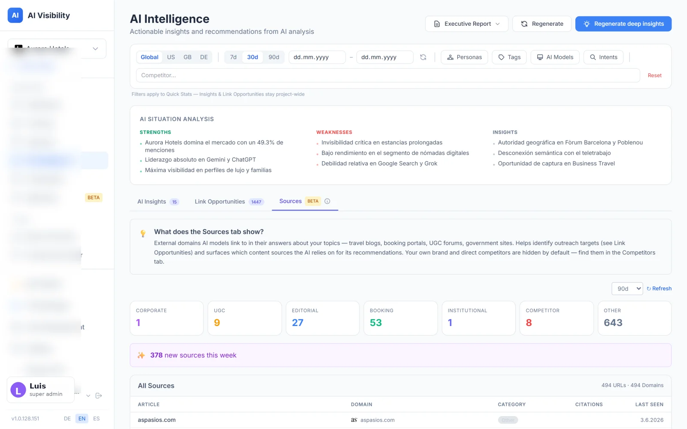Image resolution: width=687 pixels, height=429 pixels.
Task: Click the lightbulb icon in Sources explanation box
Action: point(143,233)
